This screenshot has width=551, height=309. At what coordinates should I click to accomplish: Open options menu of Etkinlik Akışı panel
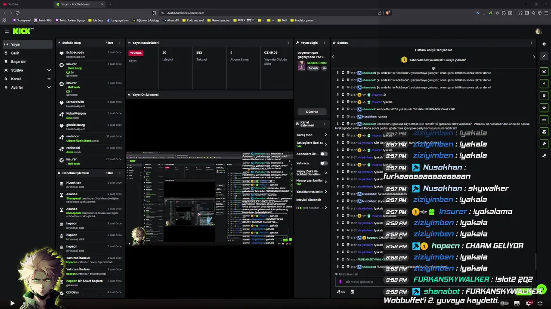(x=119, y=43)
